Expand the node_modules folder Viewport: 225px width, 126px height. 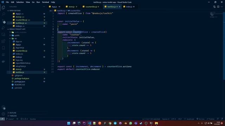click(x=27, y=32)
